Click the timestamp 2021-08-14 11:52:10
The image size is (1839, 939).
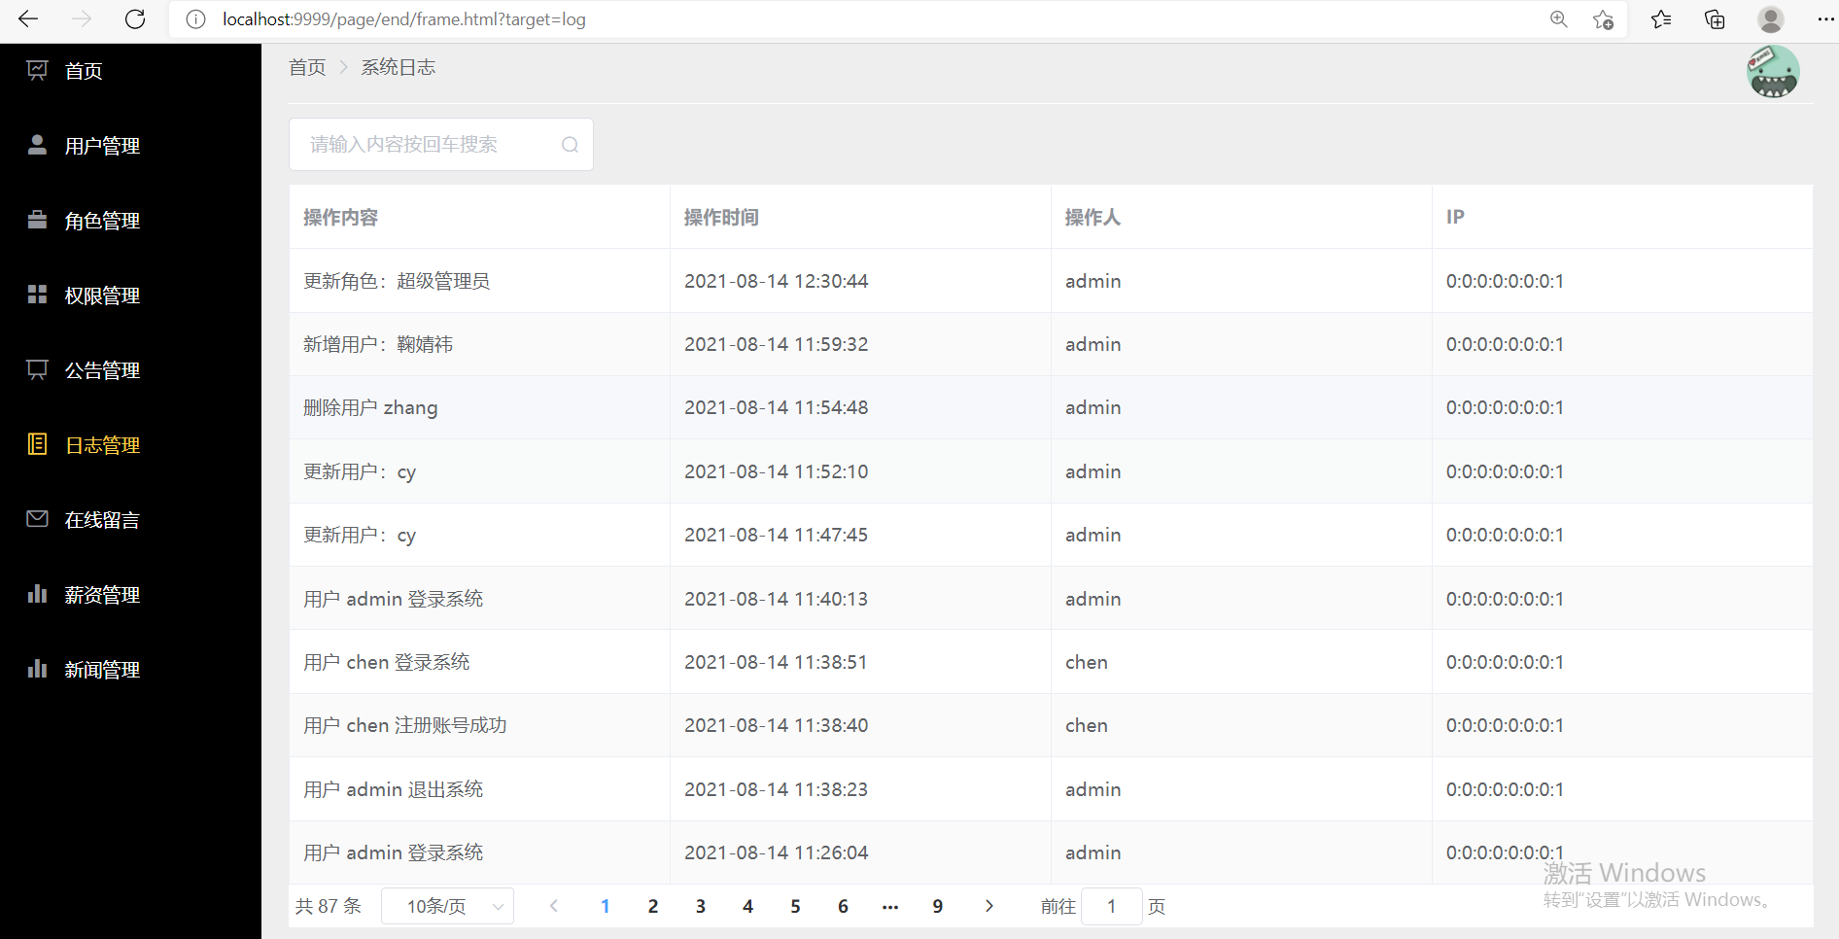777,471
